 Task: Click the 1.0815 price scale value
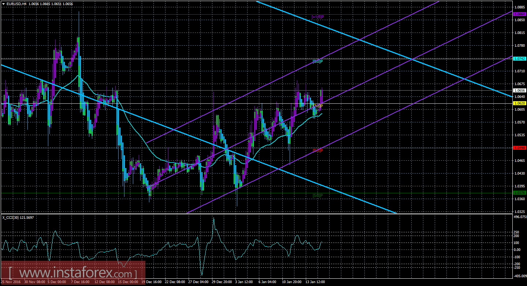(x=520, y=33)
